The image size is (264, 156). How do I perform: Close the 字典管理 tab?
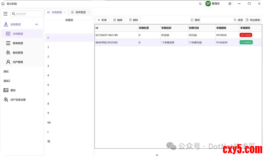65,12
